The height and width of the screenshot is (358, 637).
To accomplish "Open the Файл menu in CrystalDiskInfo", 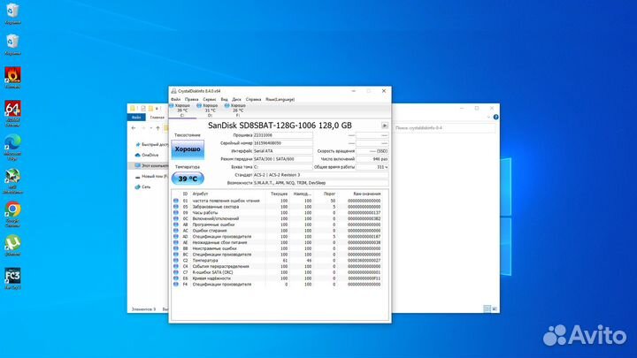I will 175,99.
